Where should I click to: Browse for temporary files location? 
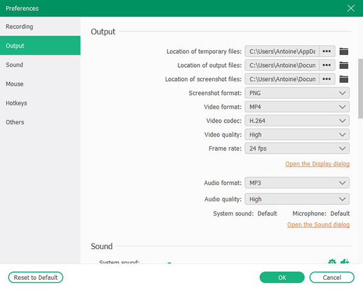327,51
